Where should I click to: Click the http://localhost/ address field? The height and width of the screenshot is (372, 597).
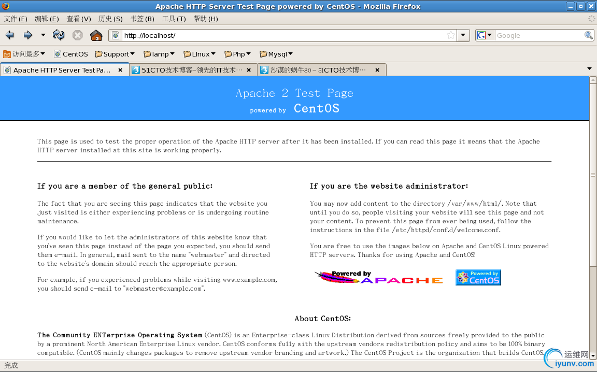283,35
